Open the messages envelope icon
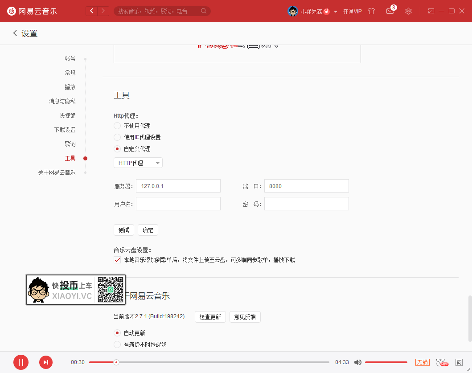 click(x=390, y=11)
